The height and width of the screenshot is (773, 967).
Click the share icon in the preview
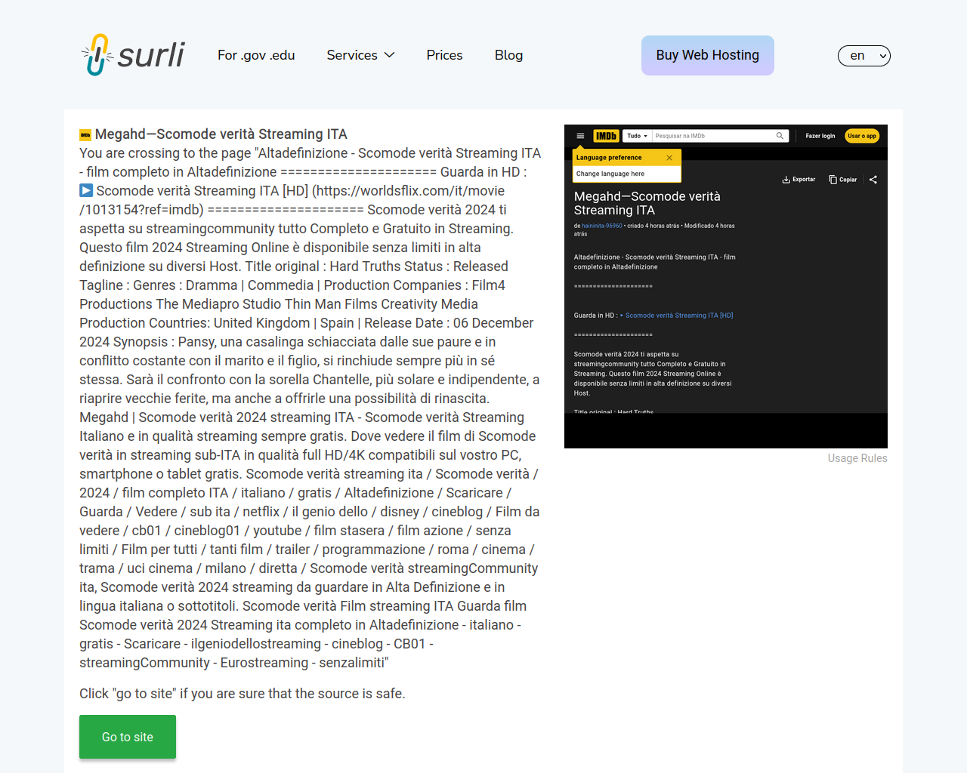[873, 180]
